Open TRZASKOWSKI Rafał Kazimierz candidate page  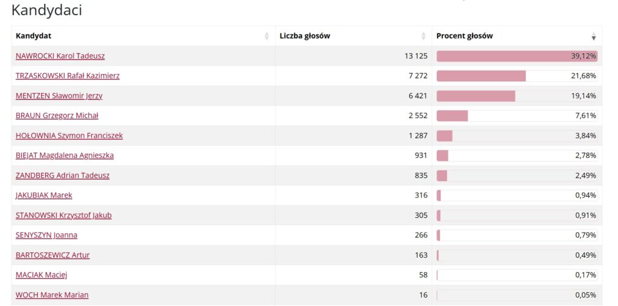[x=68, y=76]
